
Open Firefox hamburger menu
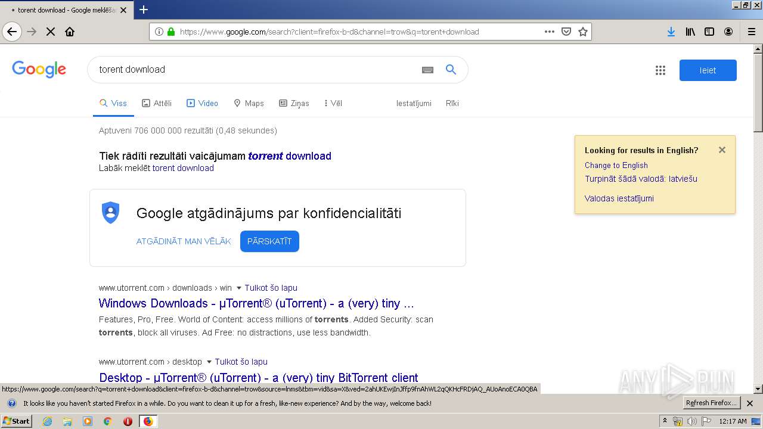point(751,32)
